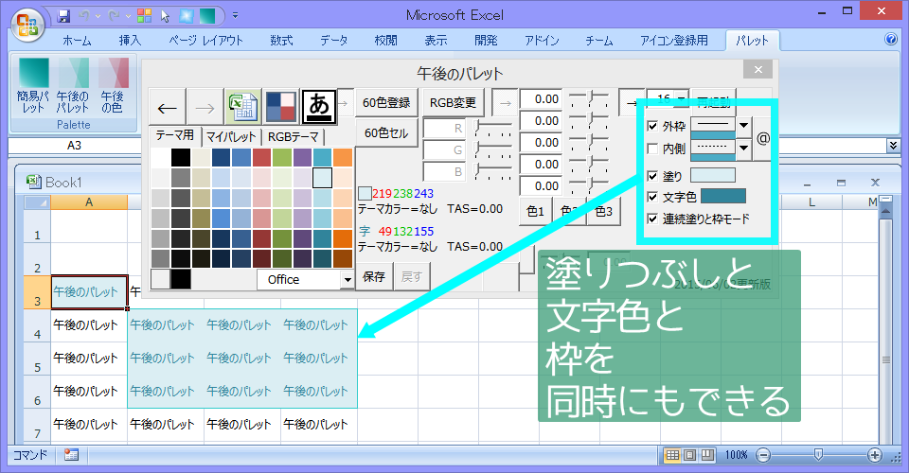Open the Office theme dropdown
The width and height of the screenshot is (909, 473).
348,280
